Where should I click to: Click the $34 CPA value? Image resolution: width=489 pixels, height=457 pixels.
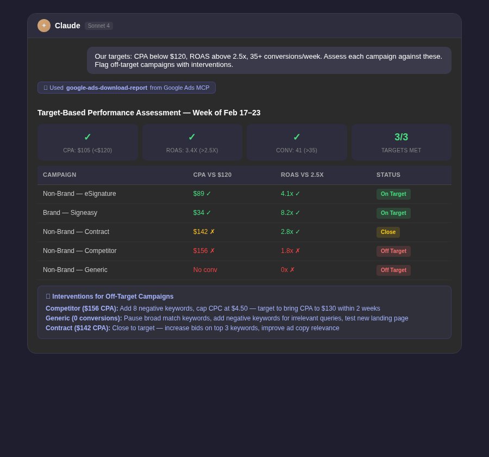202,213
